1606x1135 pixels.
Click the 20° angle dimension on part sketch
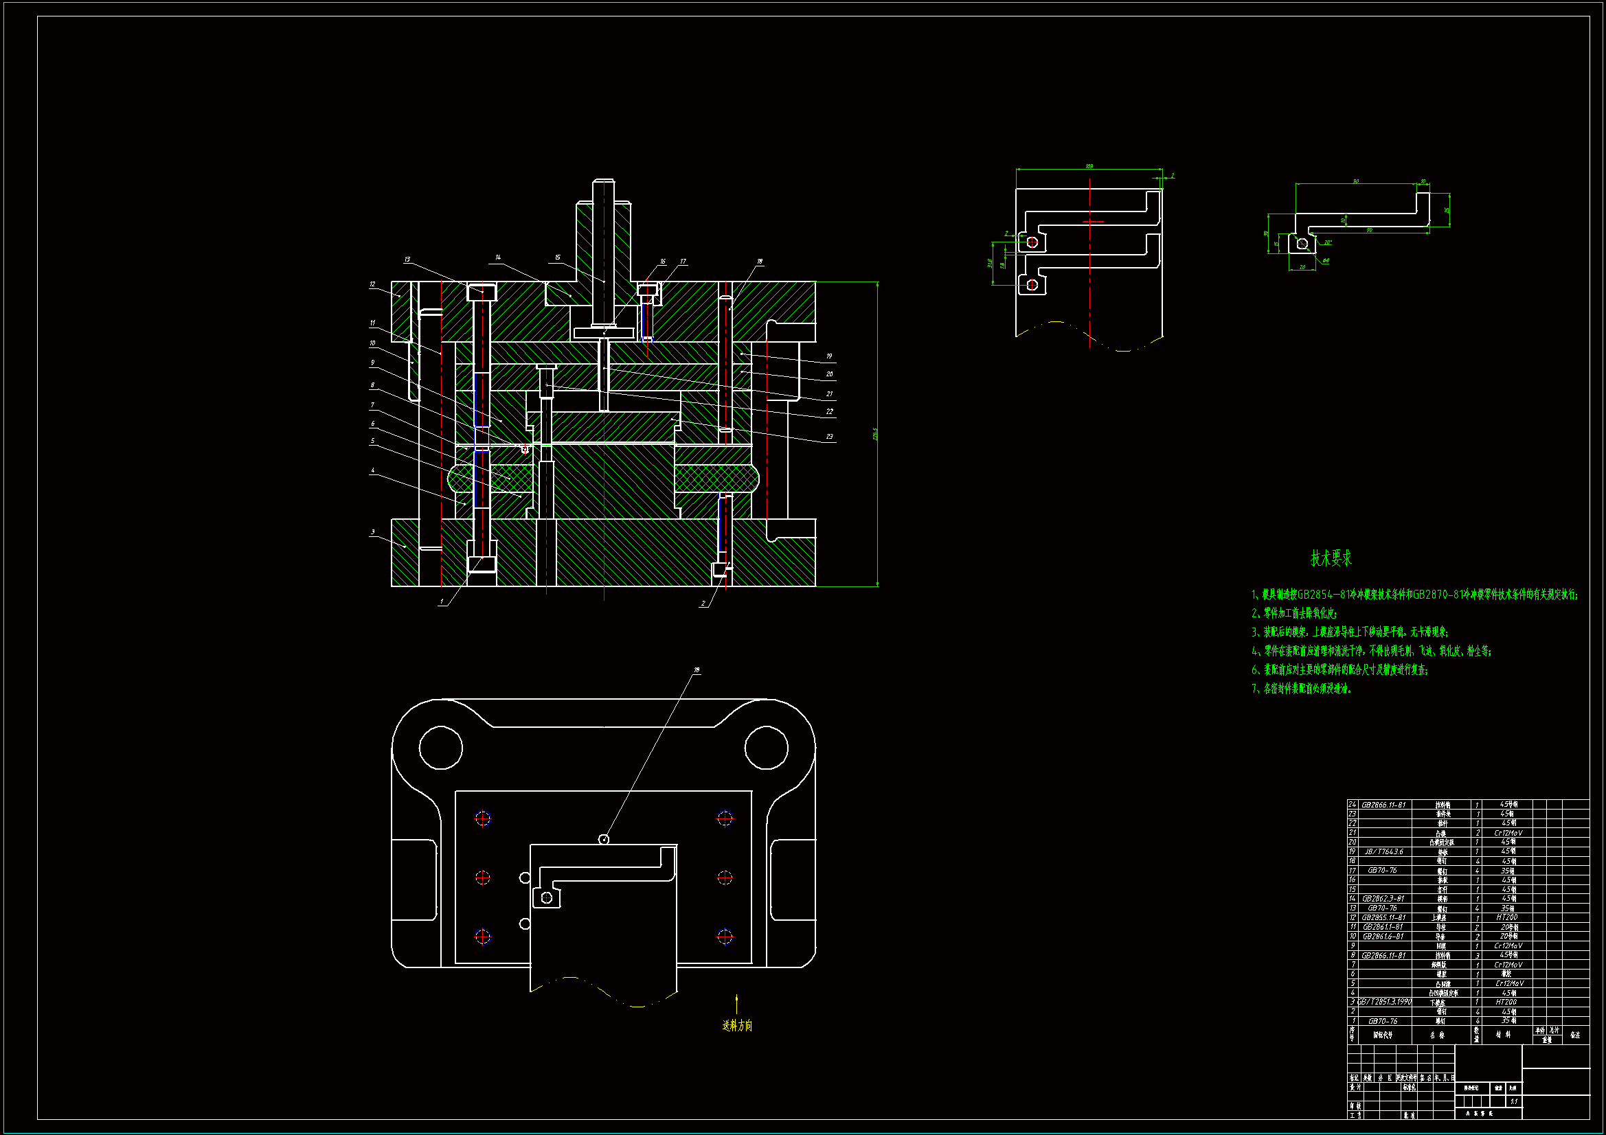tap(1328, 242)
